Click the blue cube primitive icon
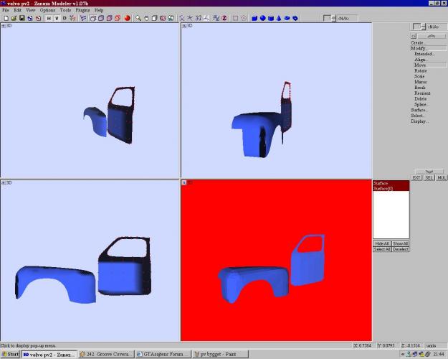Viewport: 448px width, 359px height. tap(254, 18)
